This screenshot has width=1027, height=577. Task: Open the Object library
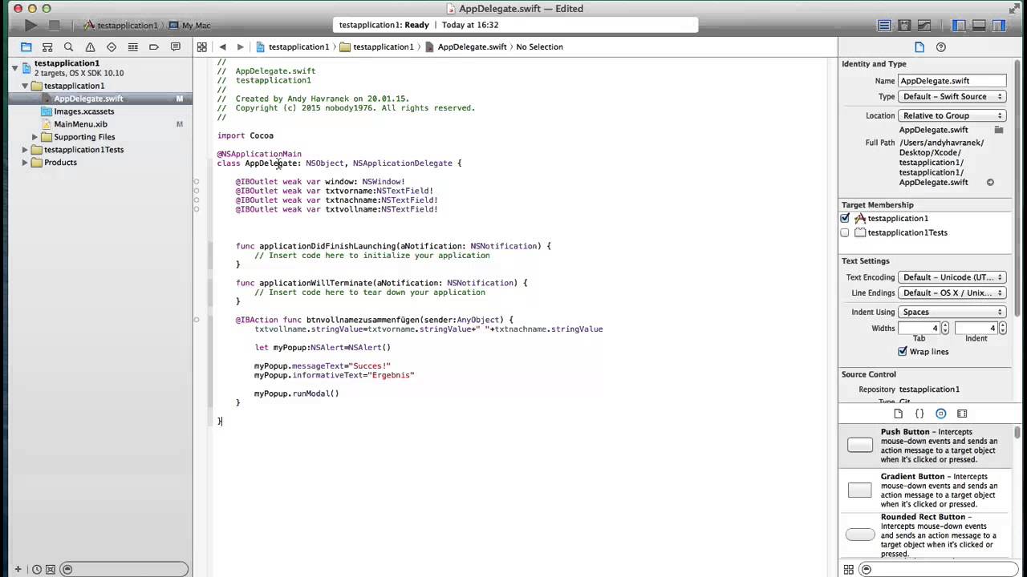pos(941,414)
